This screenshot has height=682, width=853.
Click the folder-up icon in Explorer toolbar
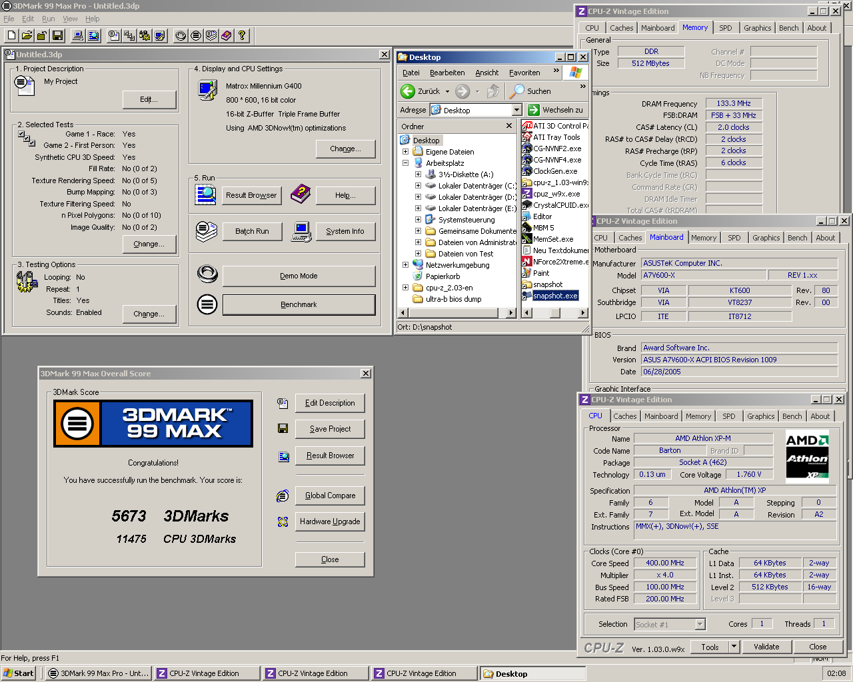(493, 91)
